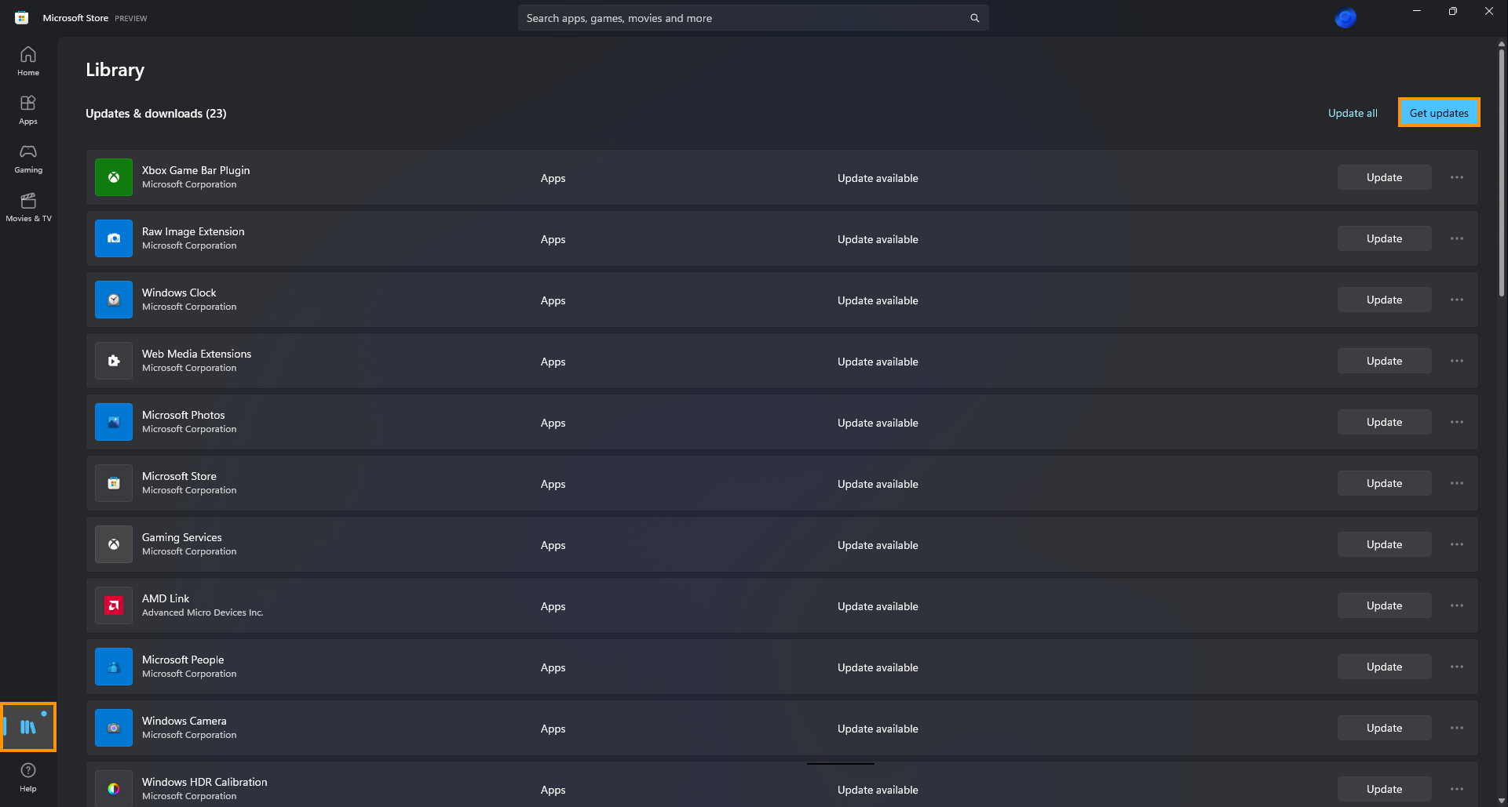Click the Raw Image Extension app icon

pos(114,238)
